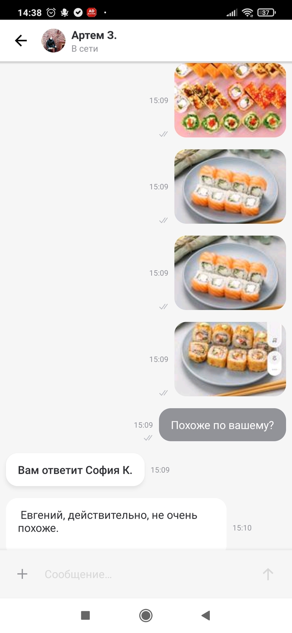
Task: Tap the plus attachment icon
Action: tap(22, 574)
